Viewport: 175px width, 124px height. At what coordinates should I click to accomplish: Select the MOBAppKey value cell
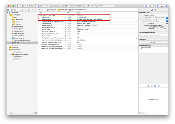[x=81, y=17]
